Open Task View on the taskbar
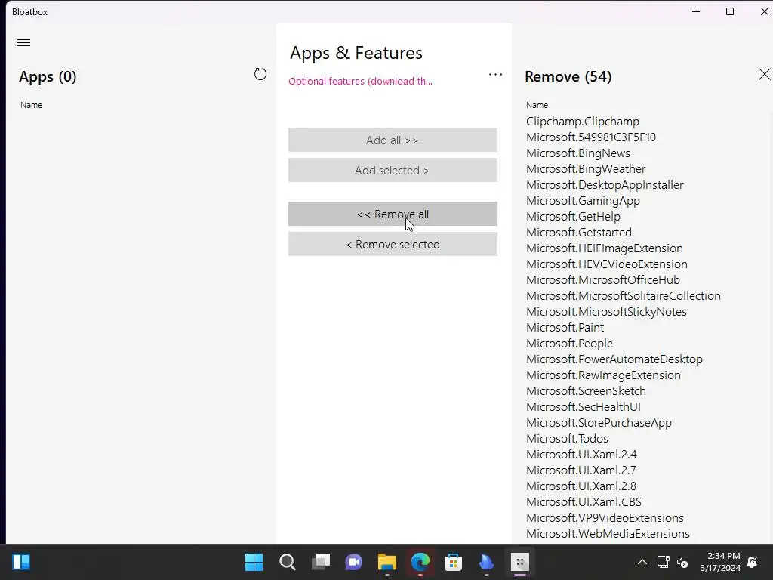The height and width of the screenshot is (580, 773). pyautogui.click(x=320, y=562)
